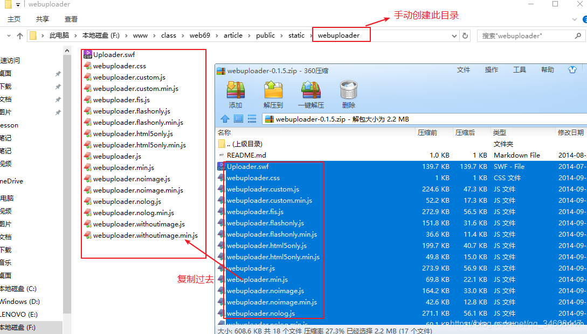Click the zip archive icon in 360压缩 path bar
Screen dimensions: 587x334
click(x=269, y=119)
